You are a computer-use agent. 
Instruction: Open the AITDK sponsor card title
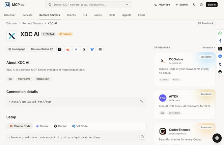(x=174, y=97)
